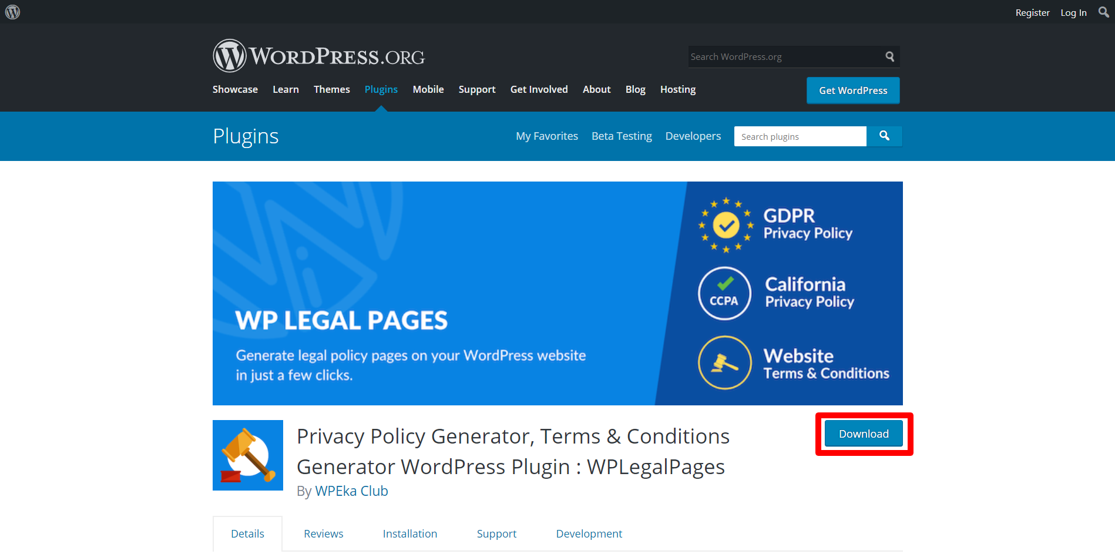Select the Plugins menu item

pos(381,89)
